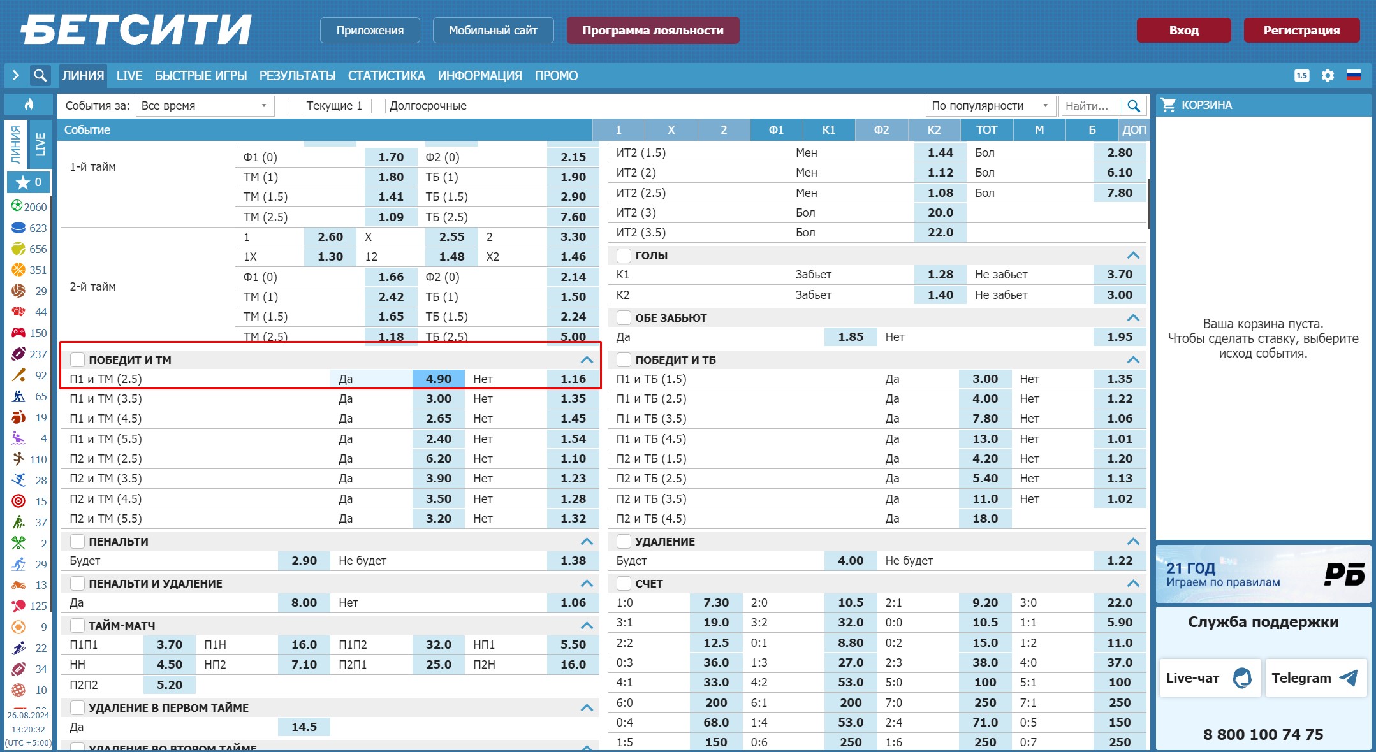Viewport: 1376px width, 752px height.
Task: Check the ПОБЕДИТ И ТМ section checkbox
Action: click(x=77, y=359)
